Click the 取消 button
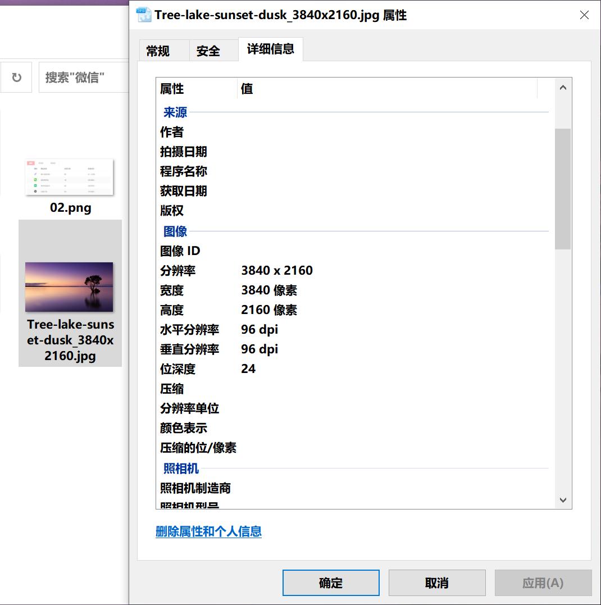The image size is (601, 605). [x=436, y=583]
